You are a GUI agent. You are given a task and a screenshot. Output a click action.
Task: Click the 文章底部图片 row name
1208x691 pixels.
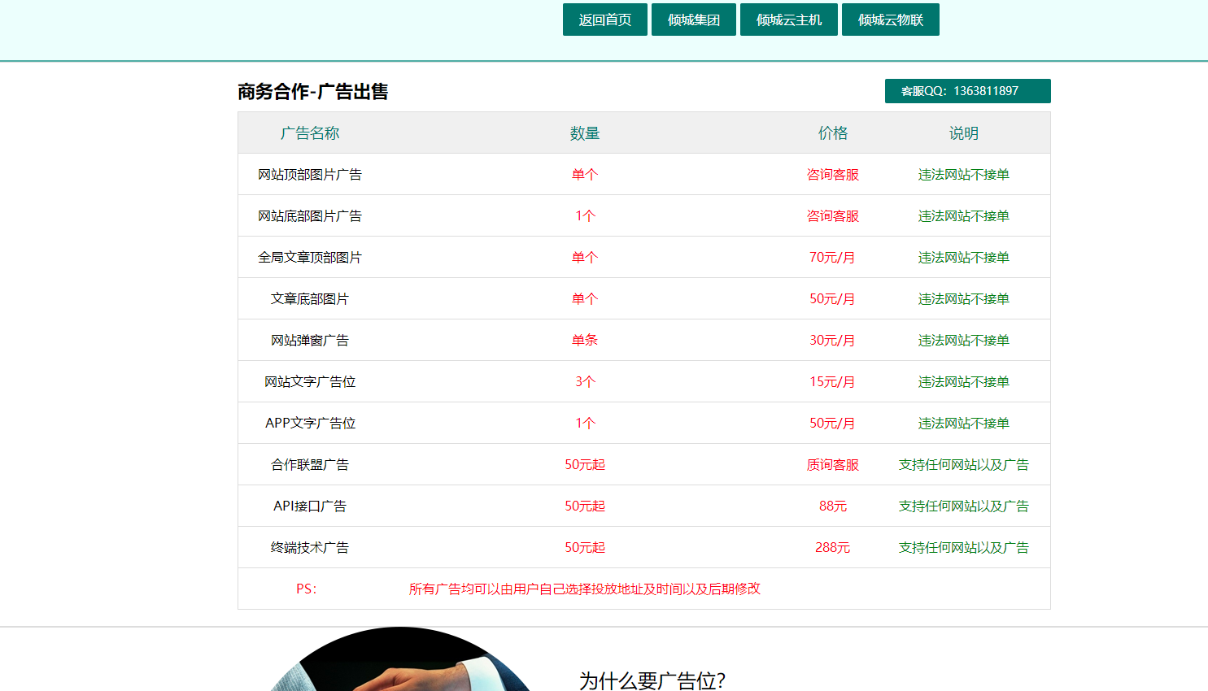tap(310, 299)
